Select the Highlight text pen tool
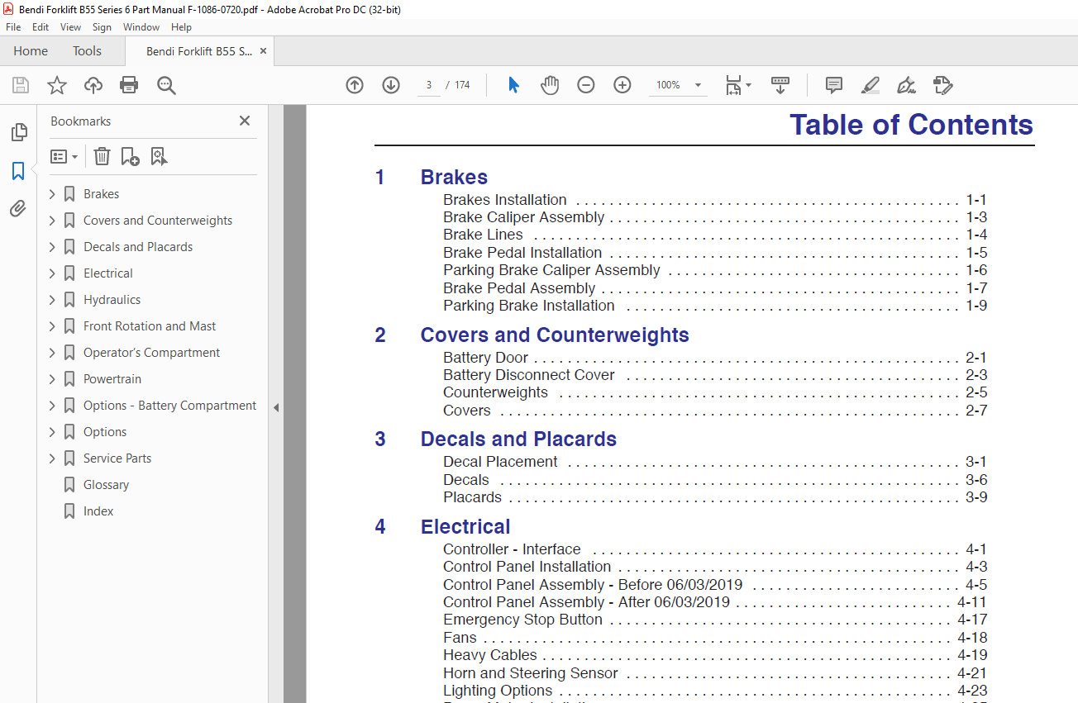 [x=871, y=85]
